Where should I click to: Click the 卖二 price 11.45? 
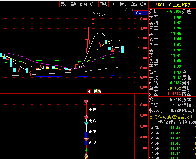click(x=176, y=33)
